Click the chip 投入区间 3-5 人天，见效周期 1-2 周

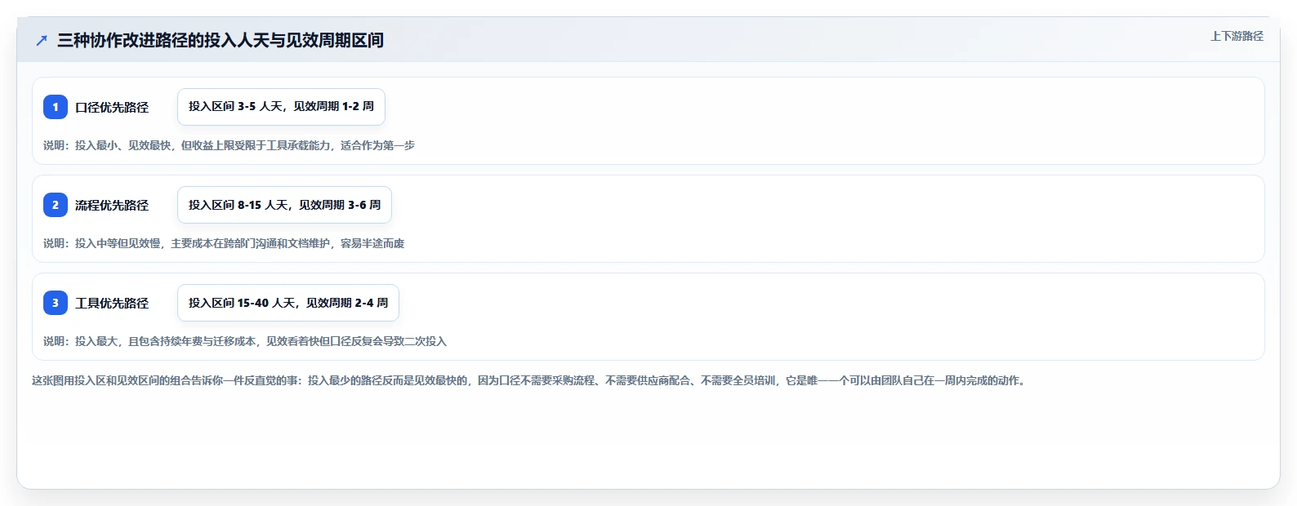pyautogui.click(x=281, y=107)
